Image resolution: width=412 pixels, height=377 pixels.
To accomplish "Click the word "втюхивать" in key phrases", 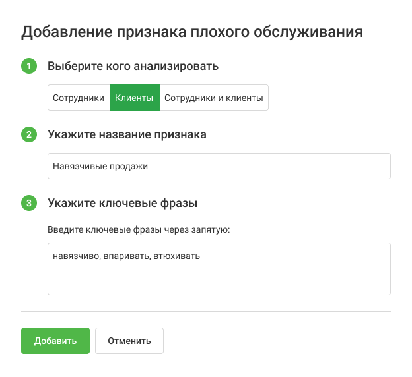I will 176,256.
